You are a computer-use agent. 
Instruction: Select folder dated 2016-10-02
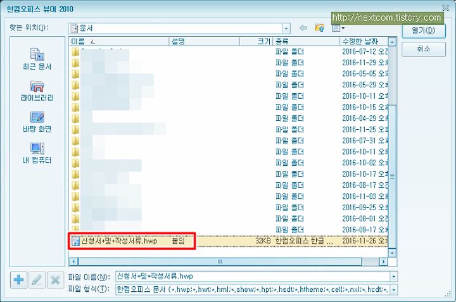coord(229,163)
